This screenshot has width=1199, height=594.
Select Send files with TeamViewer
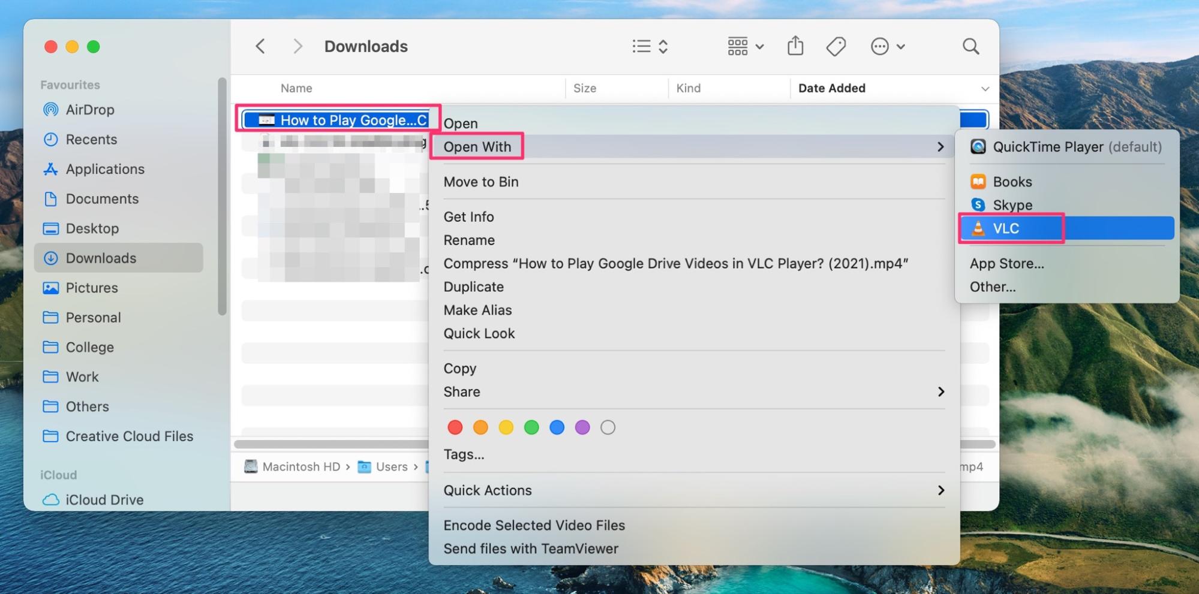pyautogui.click(x=694, y=548)
